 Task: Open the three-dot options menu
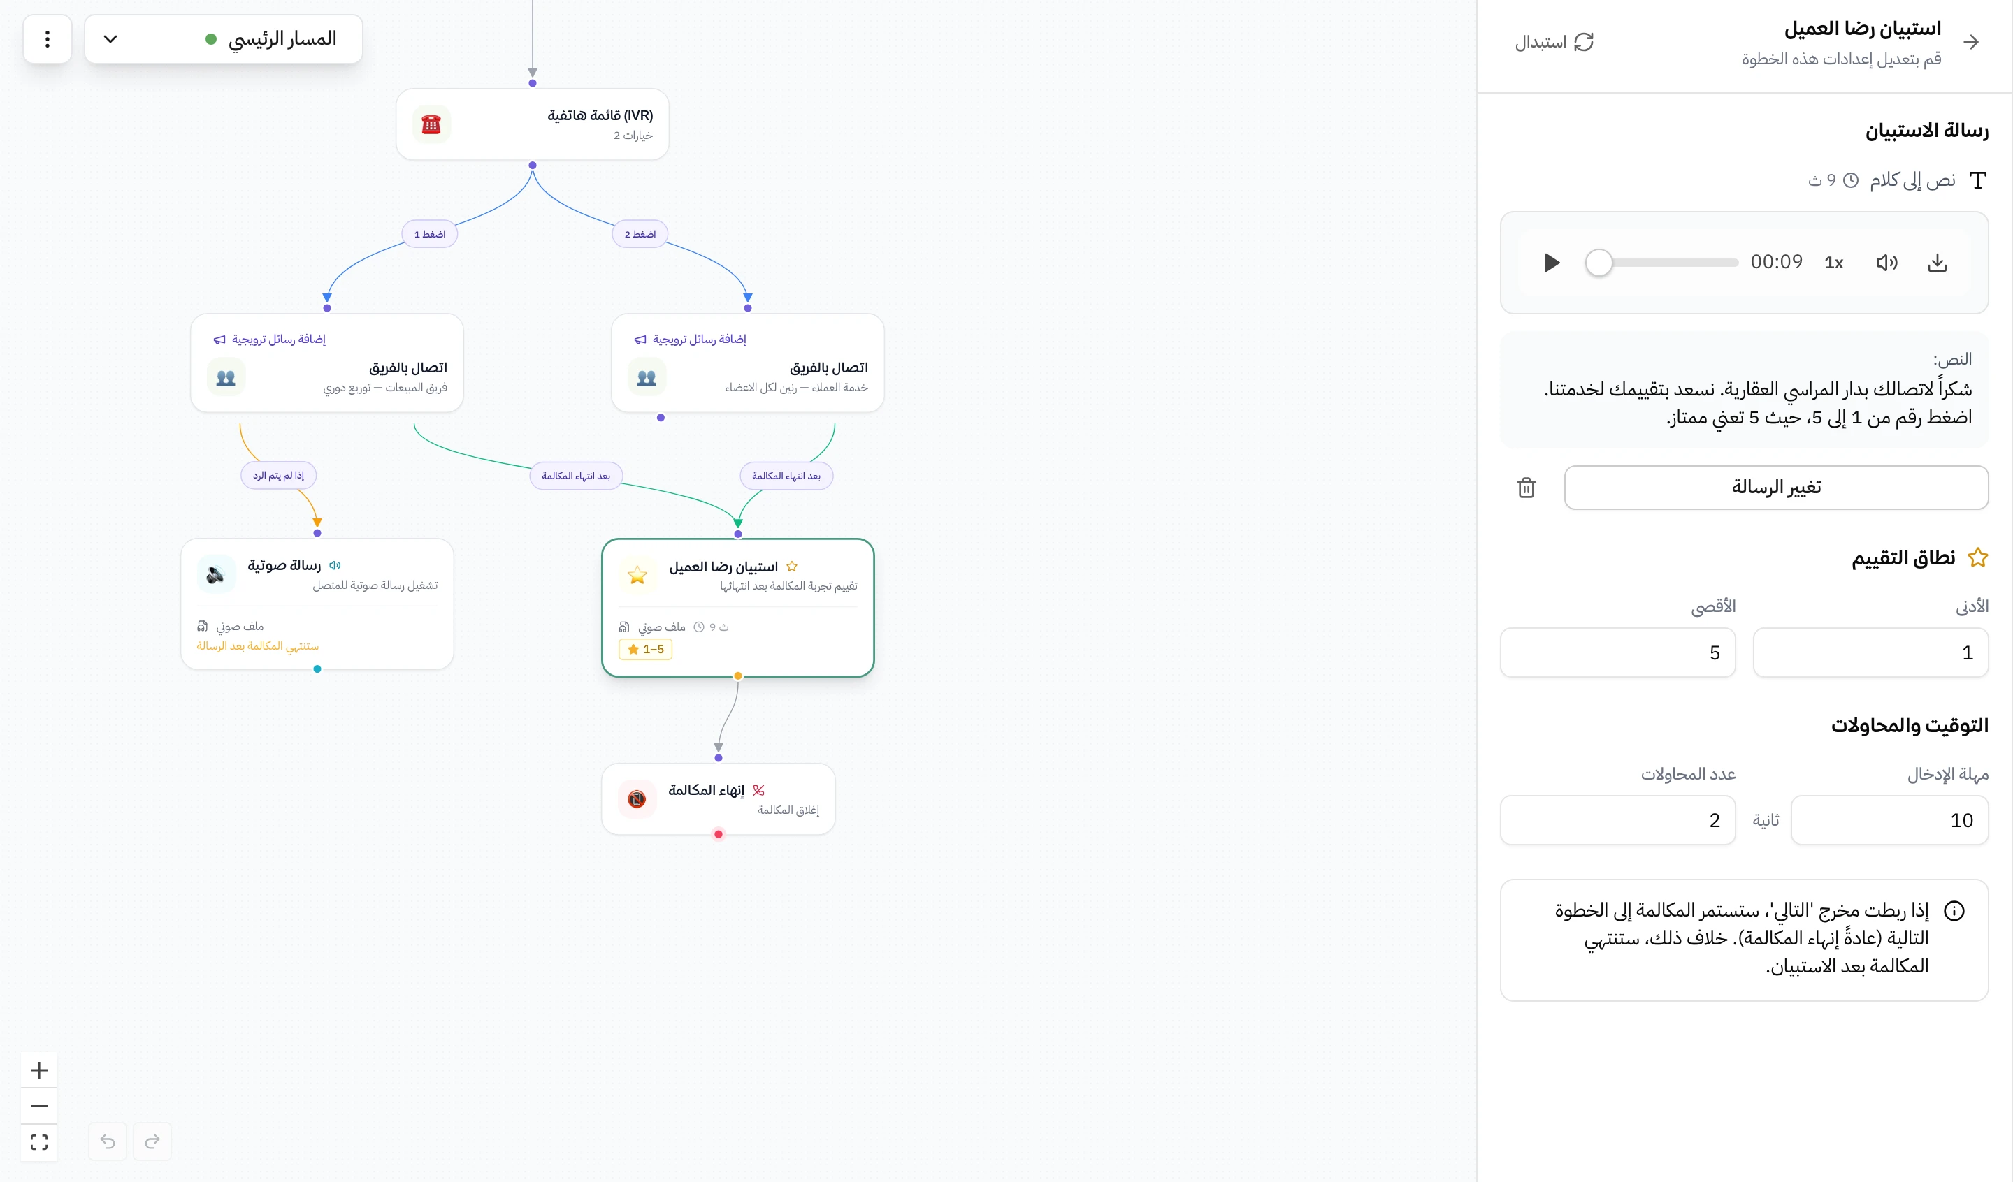47,39
